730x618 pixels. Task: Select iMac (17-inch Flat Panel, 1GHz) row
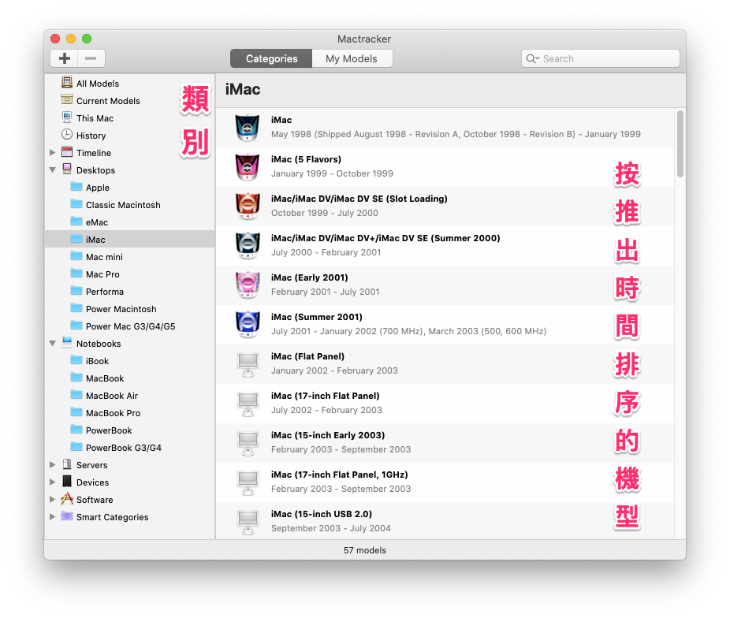click(x=445, y=482)
